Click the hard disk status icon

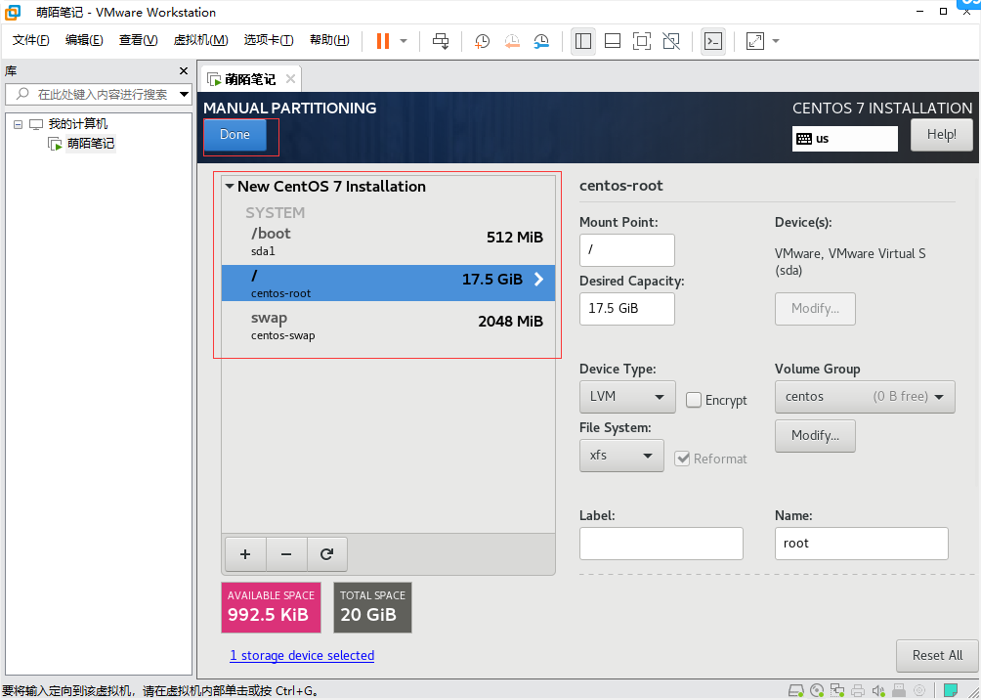[x=796, y=690]
